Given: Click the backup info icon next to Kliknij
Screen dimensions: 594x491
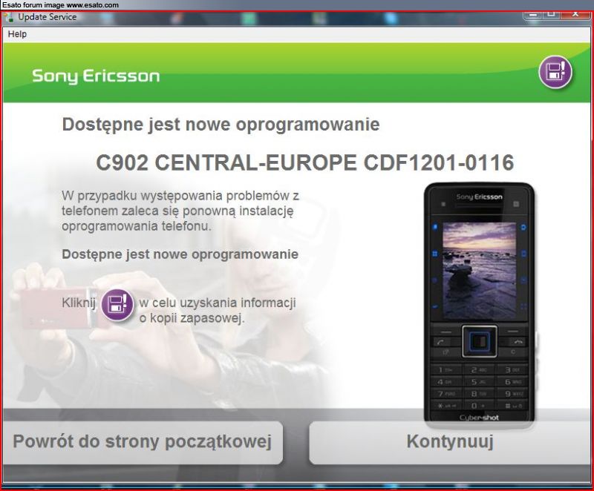Looking at the screenshot, I should [117, 305].
